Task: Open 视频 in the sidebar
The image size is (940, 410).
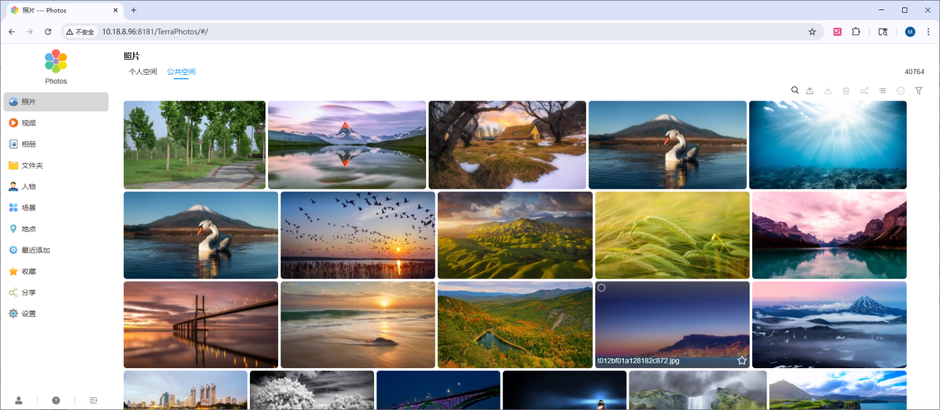Action: (28, 123)
